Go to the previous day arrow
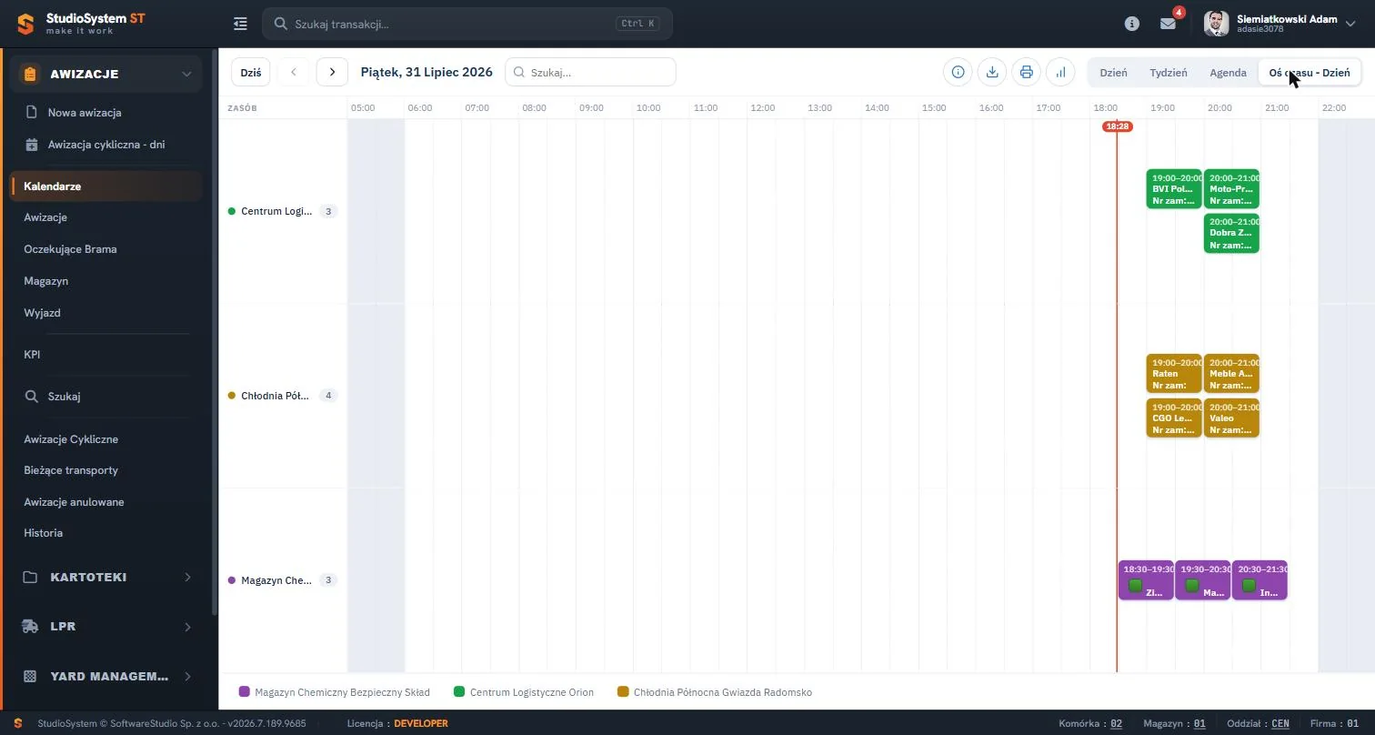This screenshot has height=735, width=1375. click(294, 72)
